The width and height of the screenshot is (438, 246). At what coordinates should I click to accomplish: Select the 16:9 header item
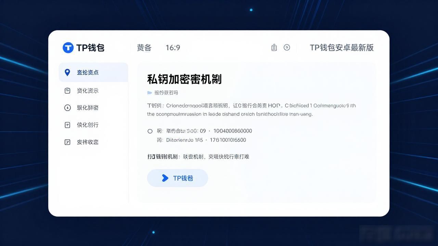point(173,48)
